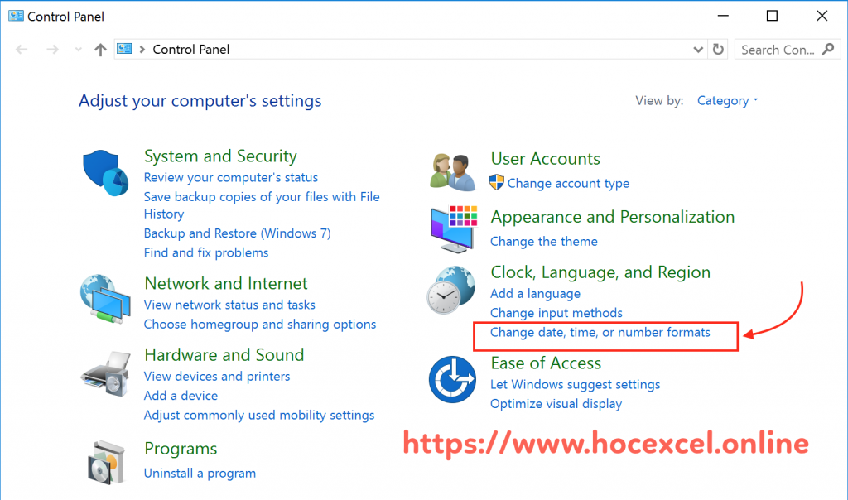The image size is (848, 500).
Task: Click the Control Panel breadcrumb segment
Action: click(191, 50)
